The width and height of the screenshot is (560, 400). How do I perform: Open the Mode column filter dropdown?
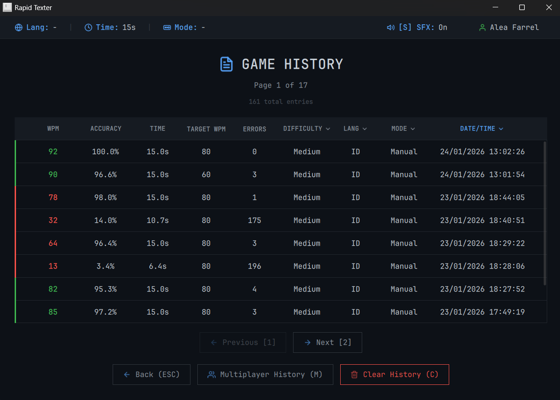(x=403, y=129)
